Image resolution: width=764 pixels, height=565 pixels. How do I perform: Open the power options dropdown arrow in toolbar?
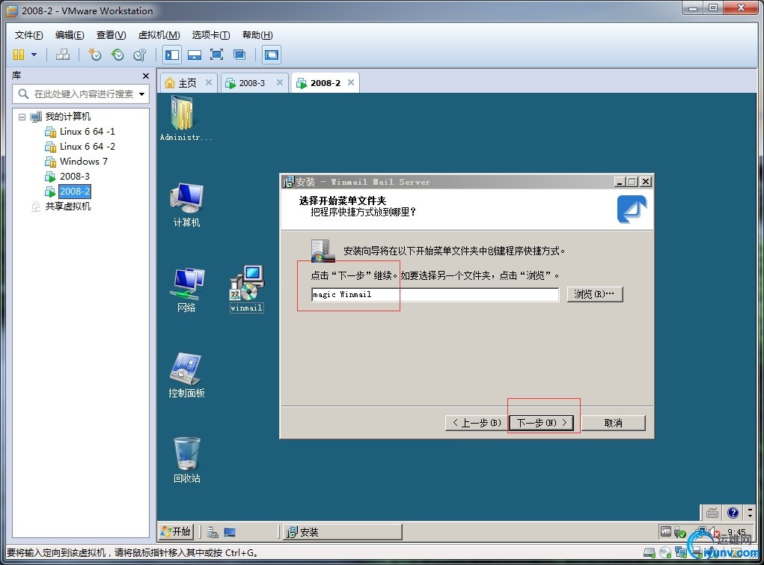[x=34, y=55]
